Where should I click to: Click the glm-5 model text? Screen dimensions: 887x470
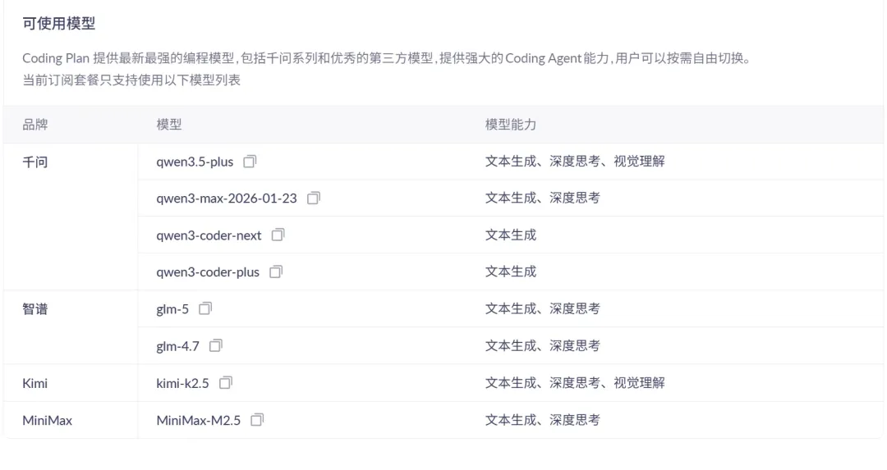(172, 309)
